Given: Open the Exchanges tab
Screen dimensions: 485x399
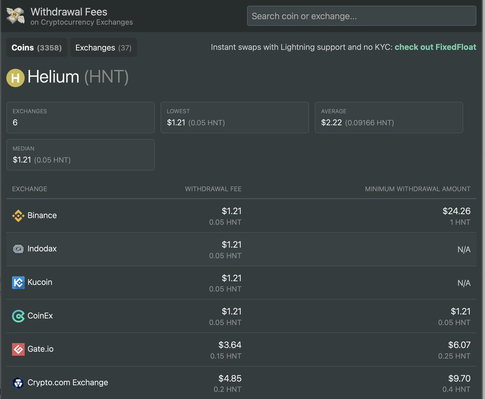Looking at the screenshot, I should 103,48.
